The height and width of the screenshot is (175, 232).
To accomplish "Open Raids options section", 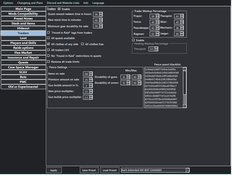I will click(23, 48).
